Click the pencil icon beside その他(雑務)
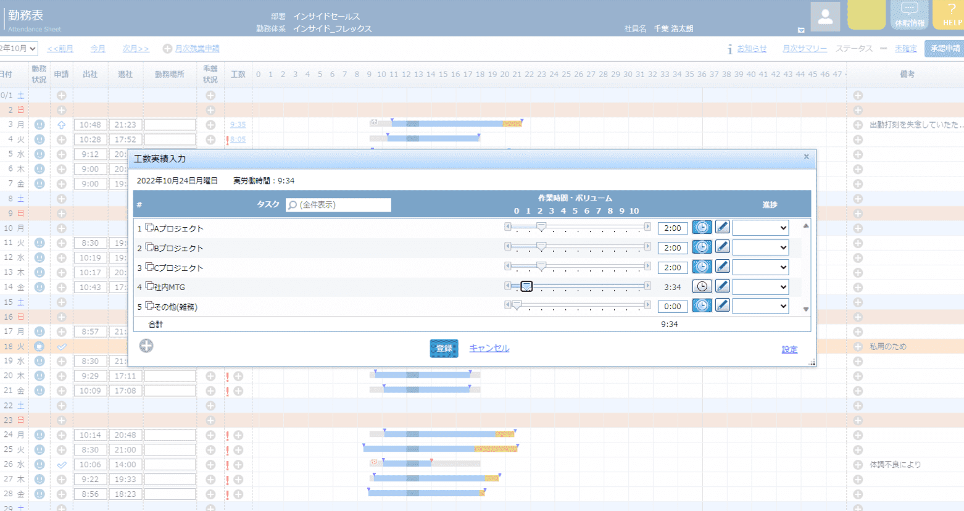 [722, 304]
